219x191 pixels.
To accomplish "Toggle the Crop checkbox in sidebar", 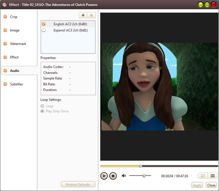I will tap(5, 17).
